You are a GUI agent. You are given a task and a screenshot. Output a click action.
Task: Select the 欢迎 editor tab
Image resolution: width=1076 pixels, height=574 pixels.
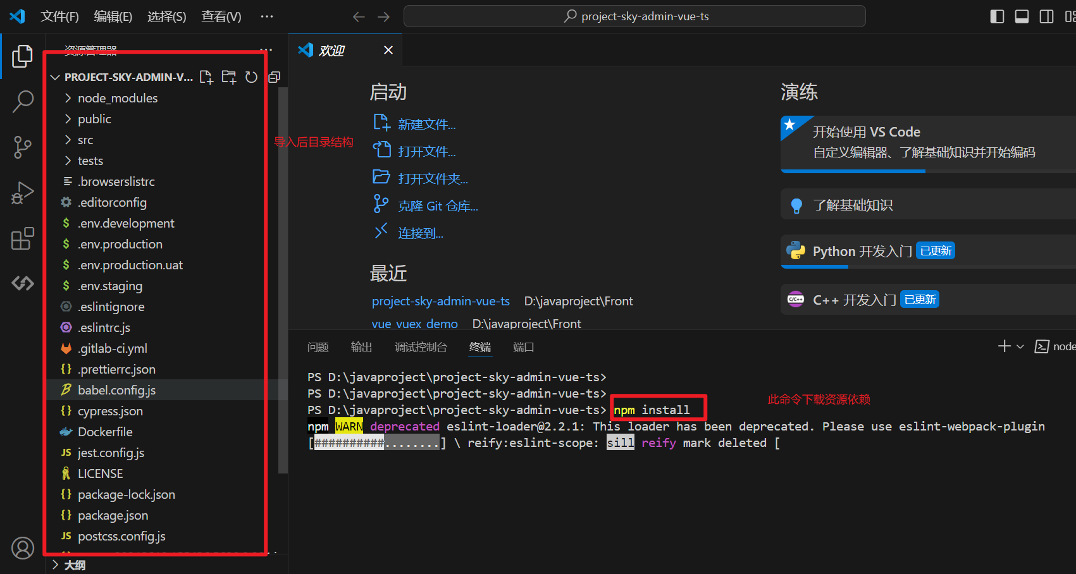(345, 50)
